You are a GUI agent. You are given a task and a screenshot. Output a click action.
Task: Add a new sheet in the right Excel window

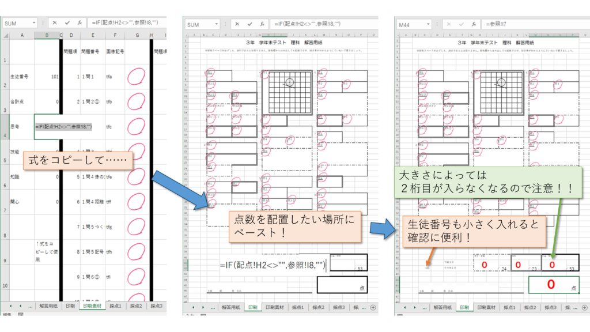pos(585,308)
